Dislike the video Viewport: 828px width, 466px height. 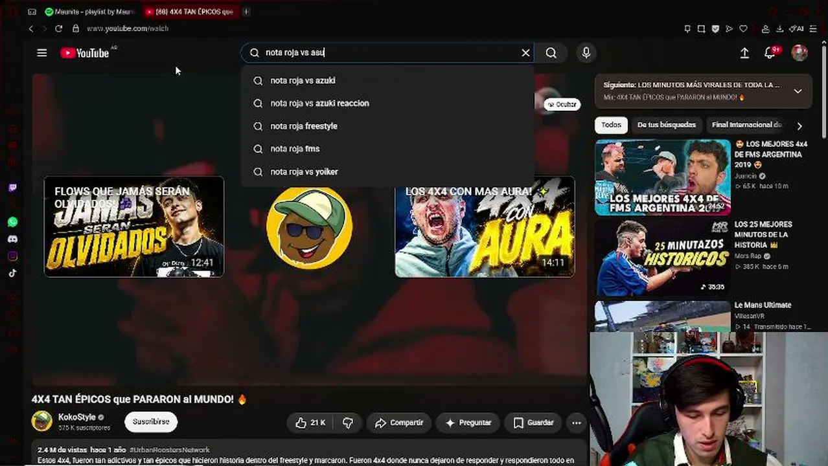348,423
